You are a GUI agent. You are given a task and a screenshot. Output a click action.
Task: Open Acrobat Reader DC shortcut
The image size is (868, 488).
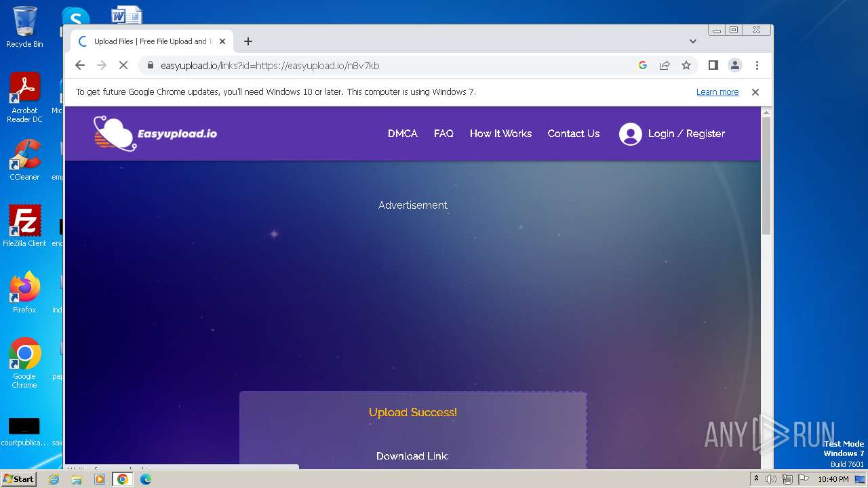click(24, 98)
